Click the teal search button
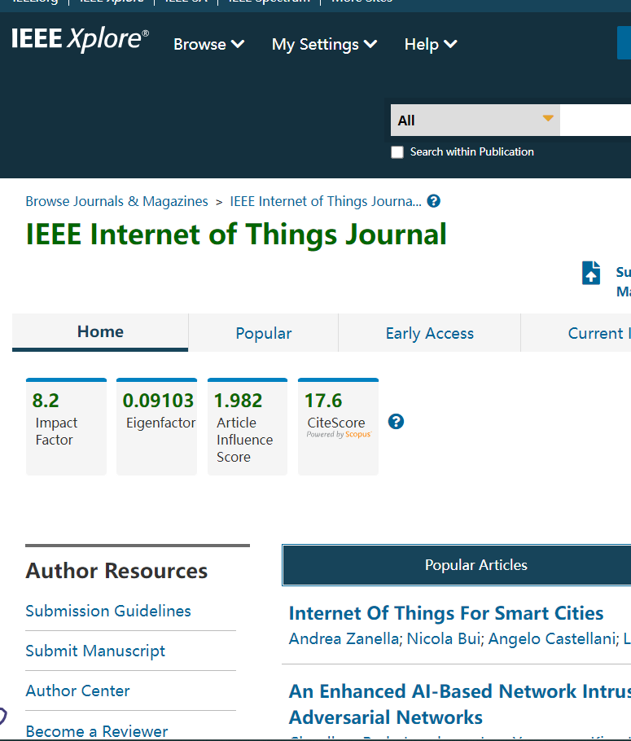The image size is (631, 741). pyautogui.click(x=624, y=42)
